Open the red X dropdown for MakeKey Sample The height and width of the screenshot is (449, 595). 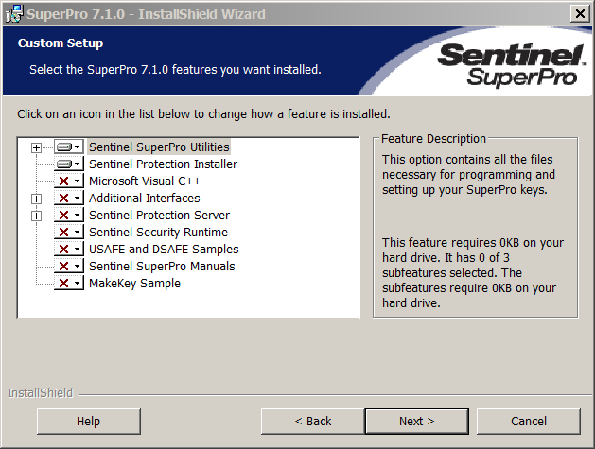tap(69, 284)
